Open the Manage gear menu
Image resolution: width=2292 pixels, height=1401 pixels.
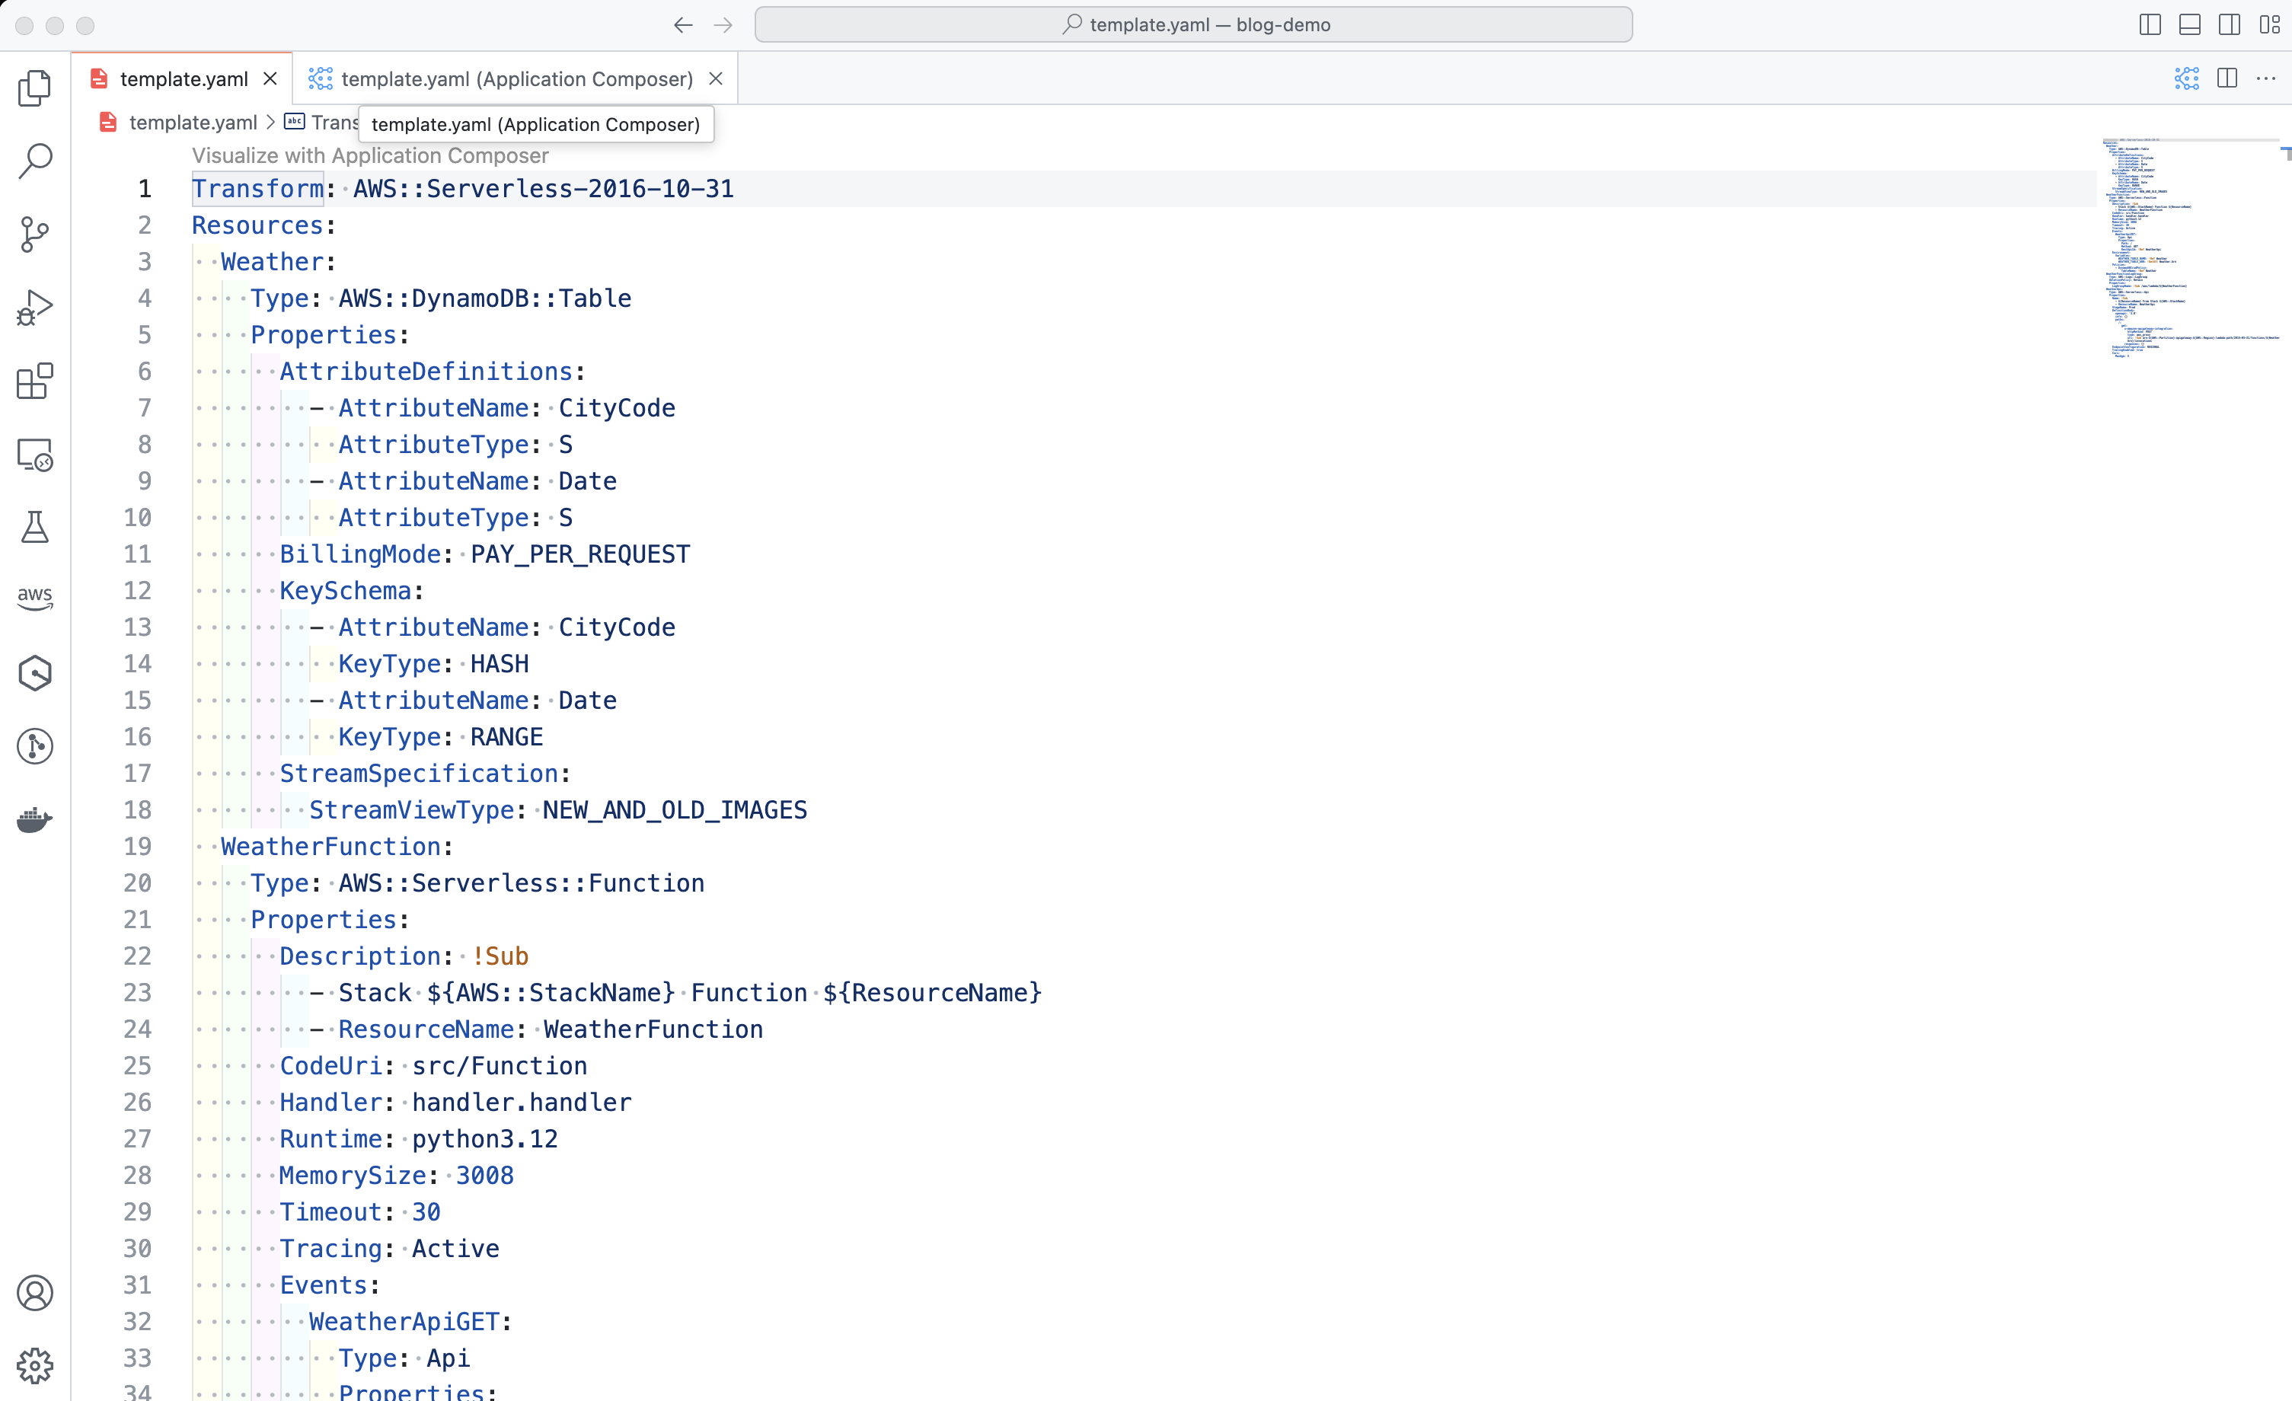point(34,1366)
